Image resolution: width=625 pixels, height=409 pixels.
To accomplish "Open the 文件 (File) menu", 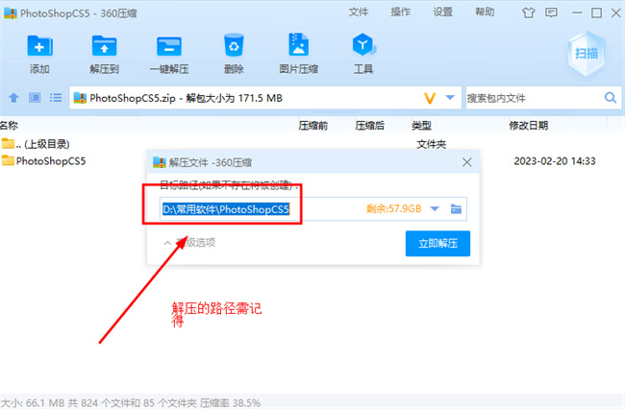I will pyautogui.click(x=359, y=12).
